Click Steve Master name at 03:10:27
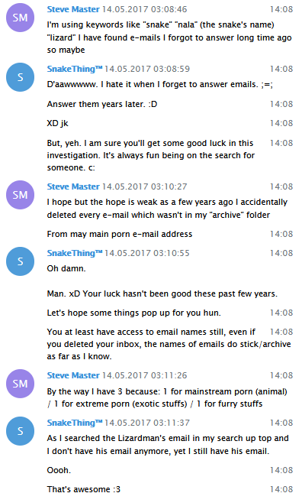Screen dimensions: 302x493 [x=73, y=186]
